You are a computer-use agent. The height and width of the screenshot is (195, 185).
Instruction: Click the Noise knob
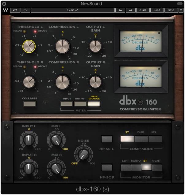click(83, 155)
